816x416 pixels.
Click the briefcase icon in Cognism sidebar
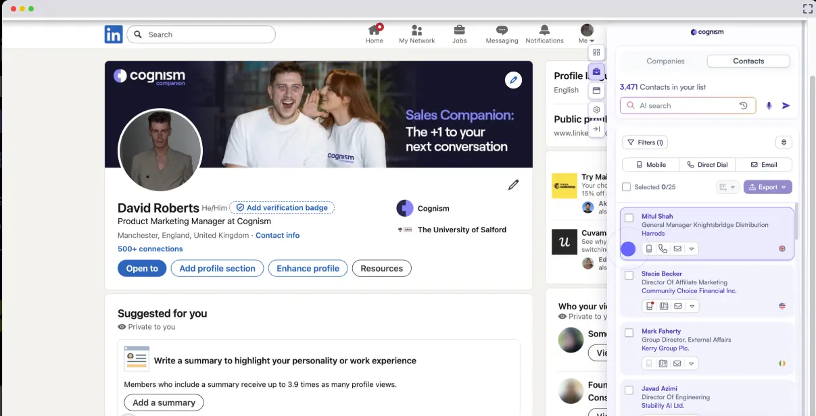pos(596,72)
